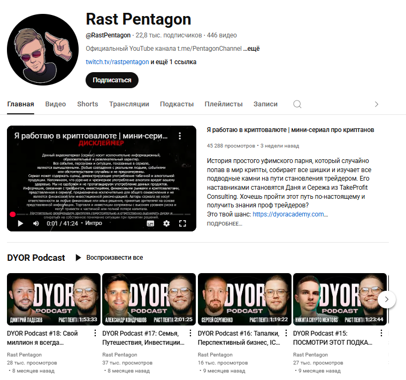Play the featured video
406x380 pixels.
pos(20,223)
